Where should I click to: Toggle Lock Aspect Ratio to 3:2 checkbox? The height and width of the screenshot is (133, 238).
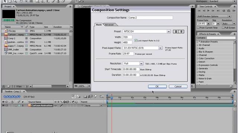coord(136,40)
